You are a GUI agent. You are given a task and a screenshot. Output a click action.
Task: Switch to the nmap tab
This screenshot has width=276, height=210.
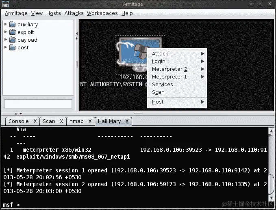(76, 121)
